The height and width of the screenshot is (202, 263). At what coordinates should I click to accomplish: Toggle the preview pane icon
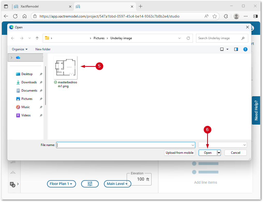pyautogui.click(x=236, y=49)
